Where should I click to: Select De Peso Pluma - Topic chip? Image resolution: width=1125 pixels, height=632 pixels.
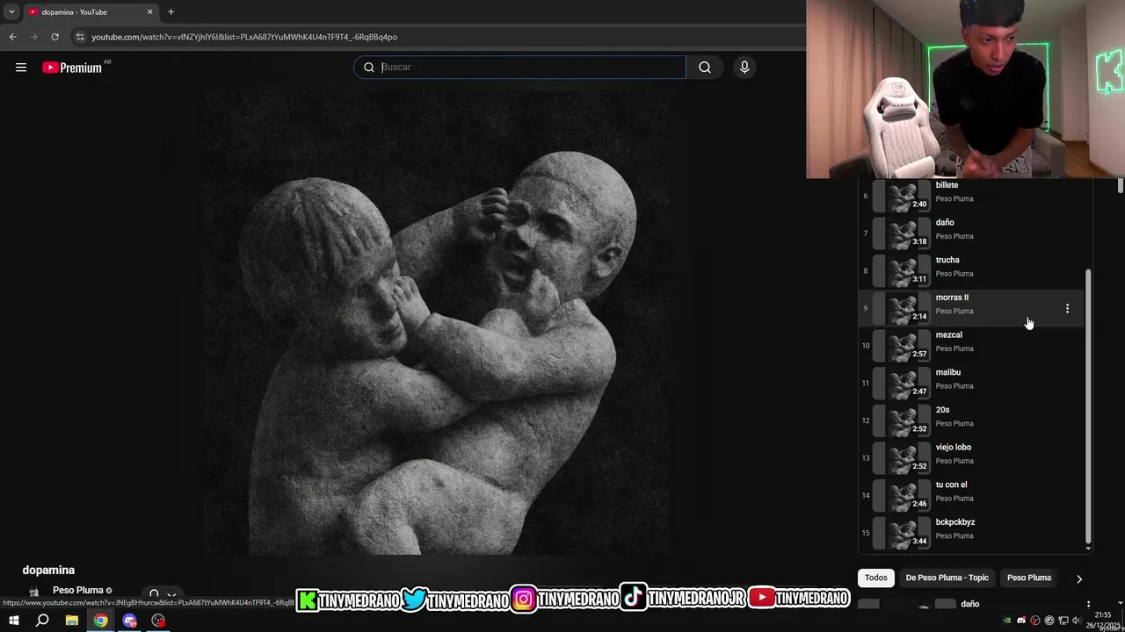coord(947,578)
